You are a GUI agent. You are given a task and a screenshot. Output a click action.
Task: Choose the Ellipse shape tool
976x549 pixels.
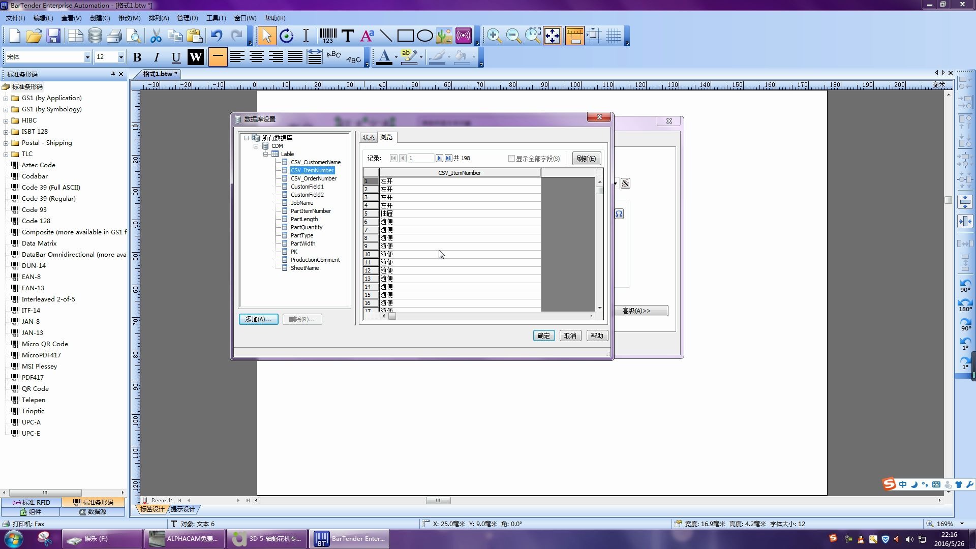[424, 36]
